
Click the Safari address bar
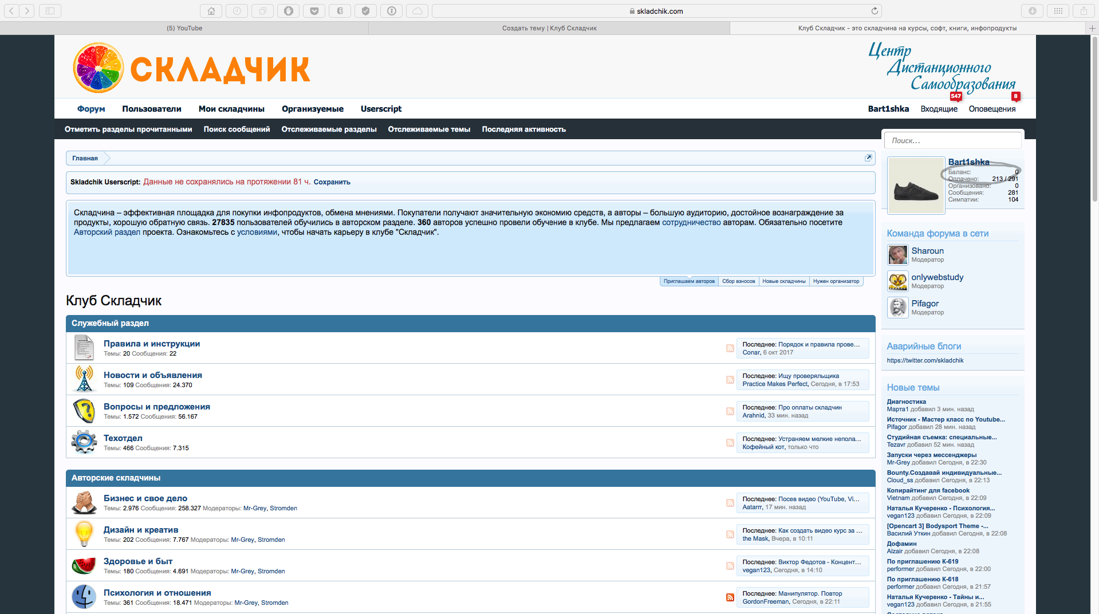[x=656, y=11]
